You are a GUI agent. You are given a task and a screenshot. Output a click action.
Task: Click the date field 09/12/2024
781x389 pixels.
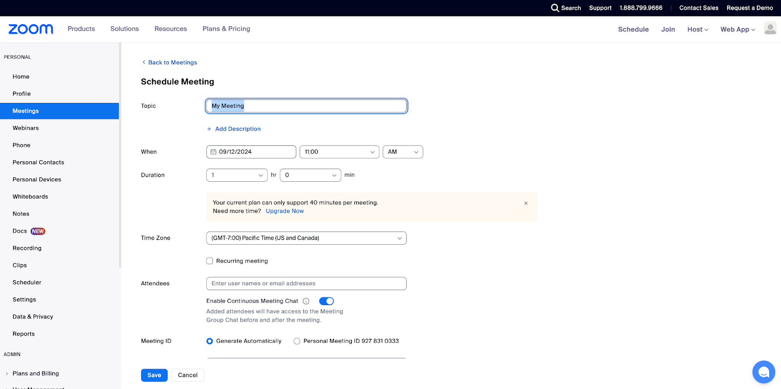tap(251, 152)
